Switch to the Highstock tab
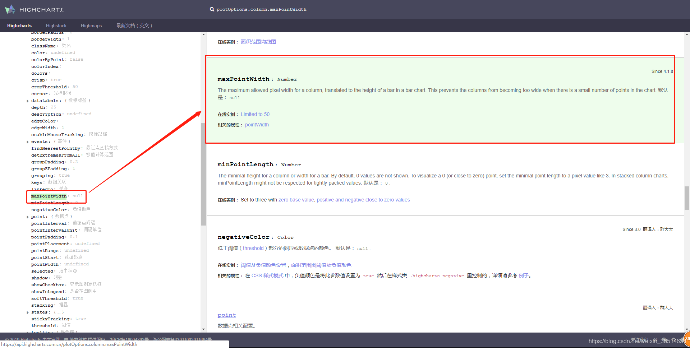 (56, 25)
